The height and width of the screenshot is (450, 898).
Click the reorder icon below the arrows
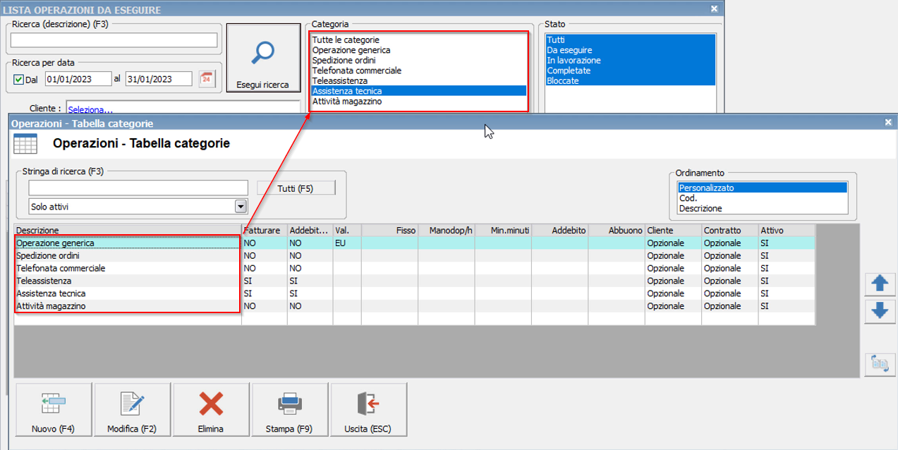879,364
